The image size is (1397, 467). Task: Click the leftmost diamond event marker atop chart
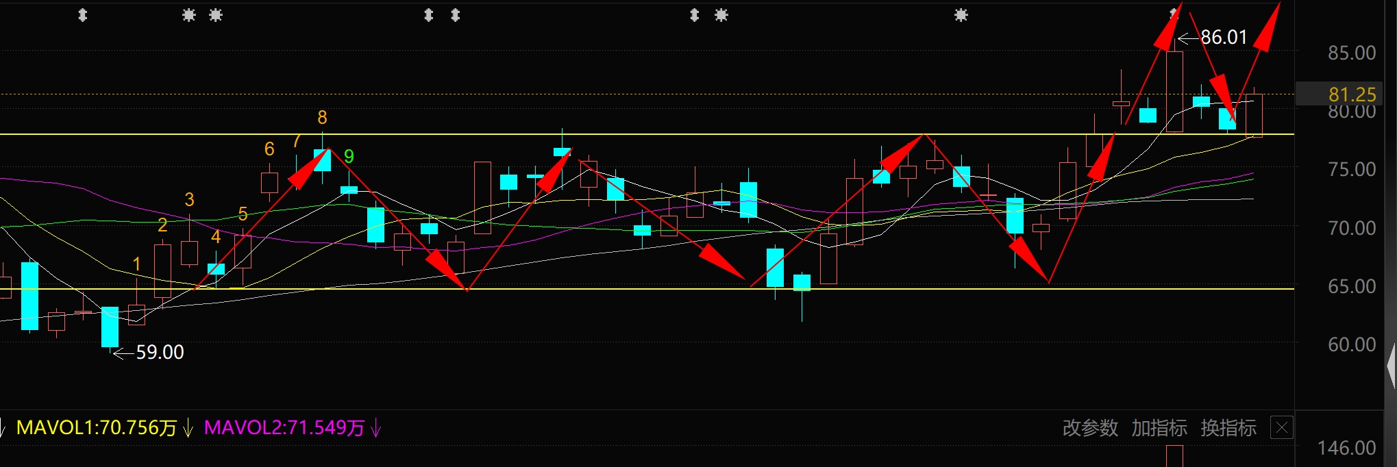83,15
